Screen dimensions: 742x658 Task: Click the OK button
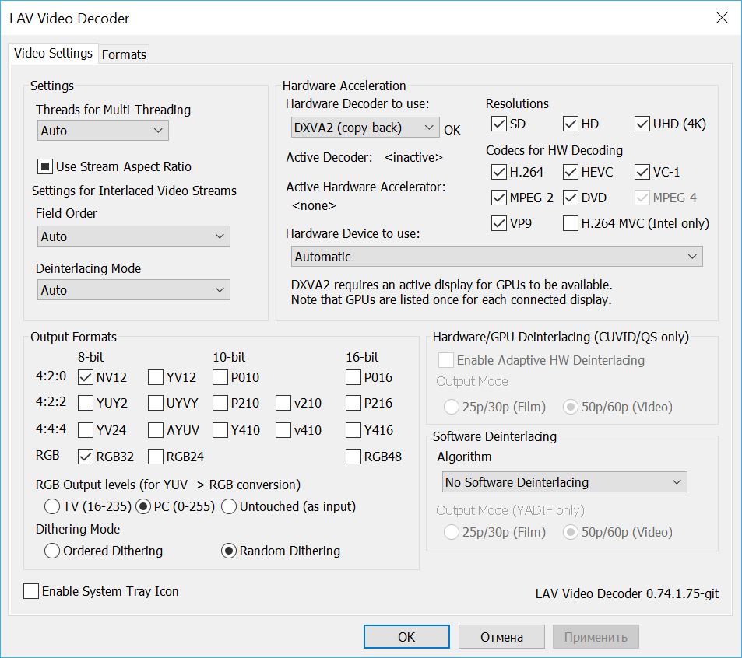pos(406,637)
